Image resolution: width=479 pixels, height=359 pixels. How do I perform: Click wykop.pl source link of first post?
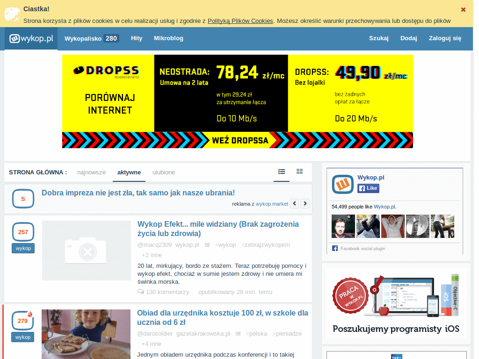click(x=187, y=245)
